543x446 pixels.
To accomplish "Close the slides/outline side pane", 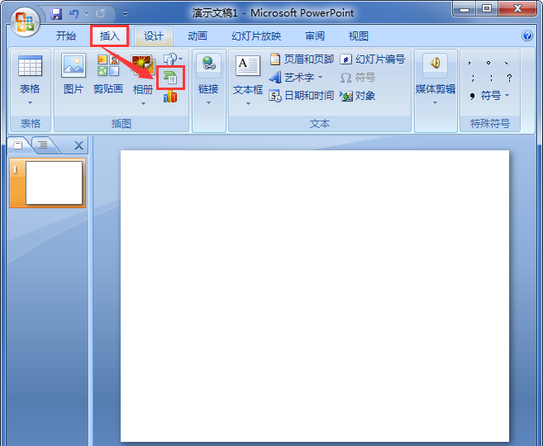I will 79,145.
